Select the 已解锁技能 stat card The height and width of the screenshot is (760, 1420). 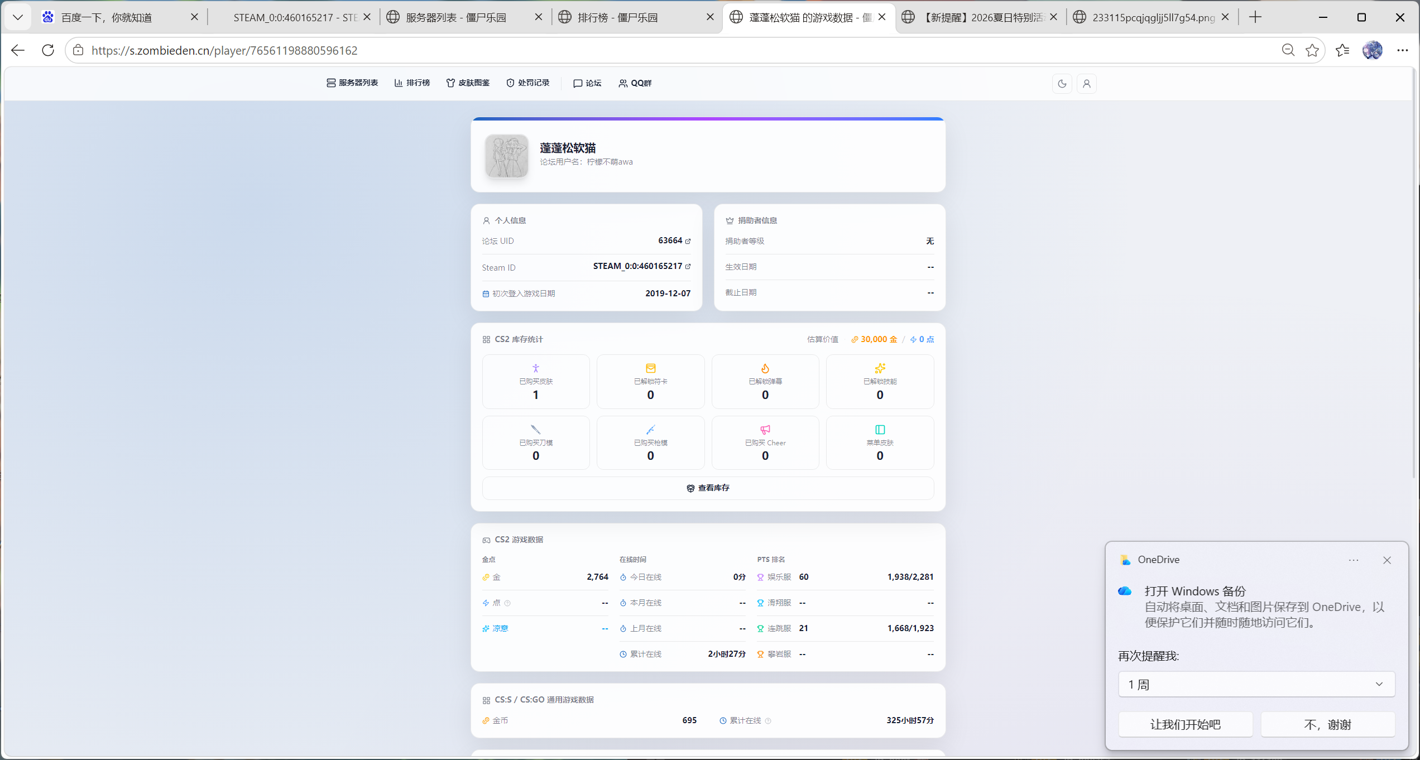click(x=880, y=382)
